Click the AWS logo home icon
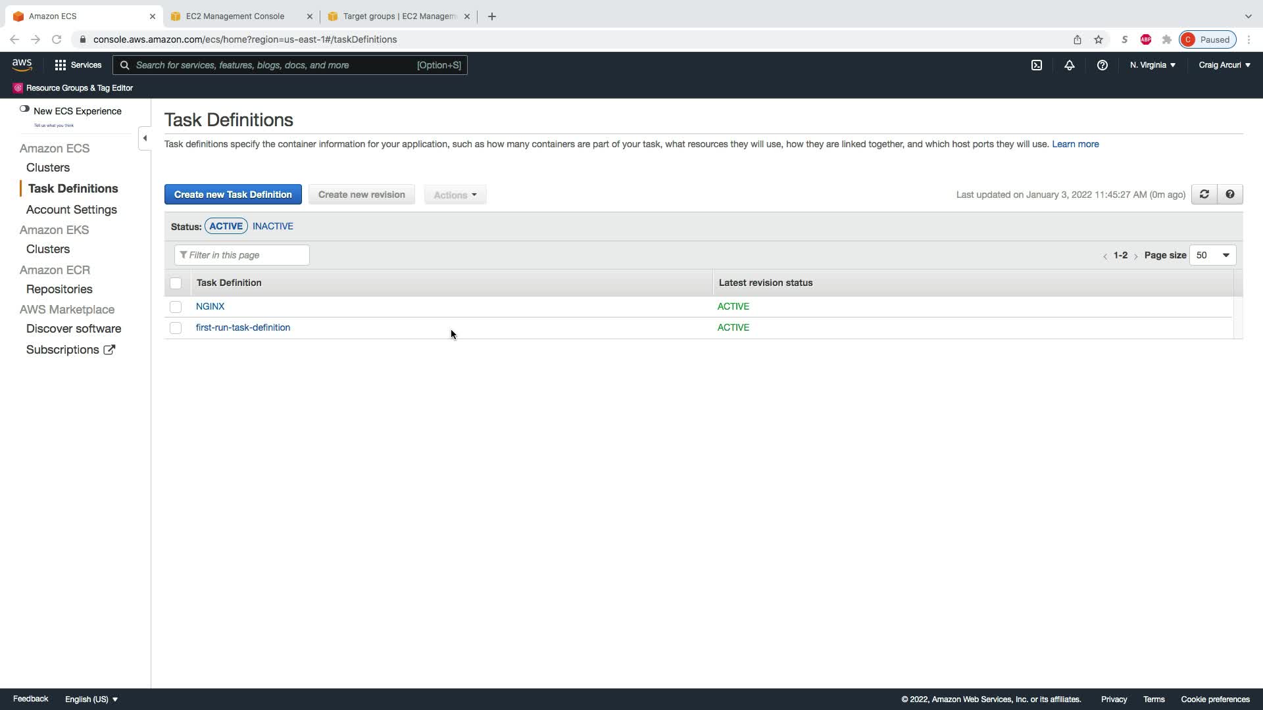The width and height of the screenshot is (1263, 710). (22, 64)
